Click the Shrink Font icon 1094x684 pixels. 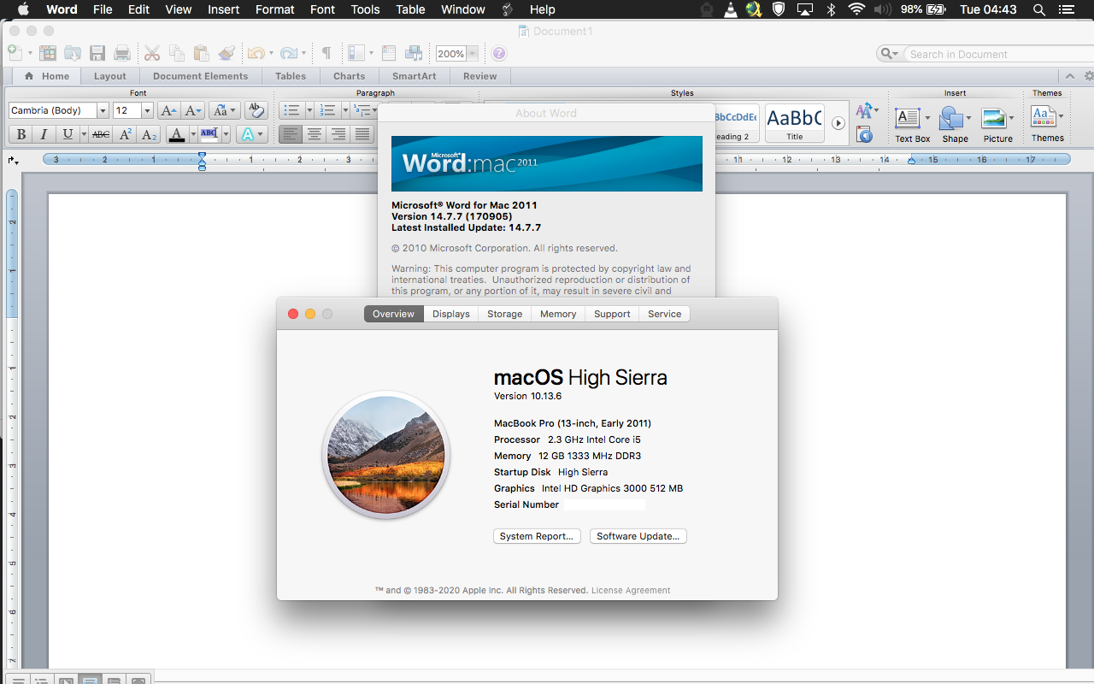point(193,110)
